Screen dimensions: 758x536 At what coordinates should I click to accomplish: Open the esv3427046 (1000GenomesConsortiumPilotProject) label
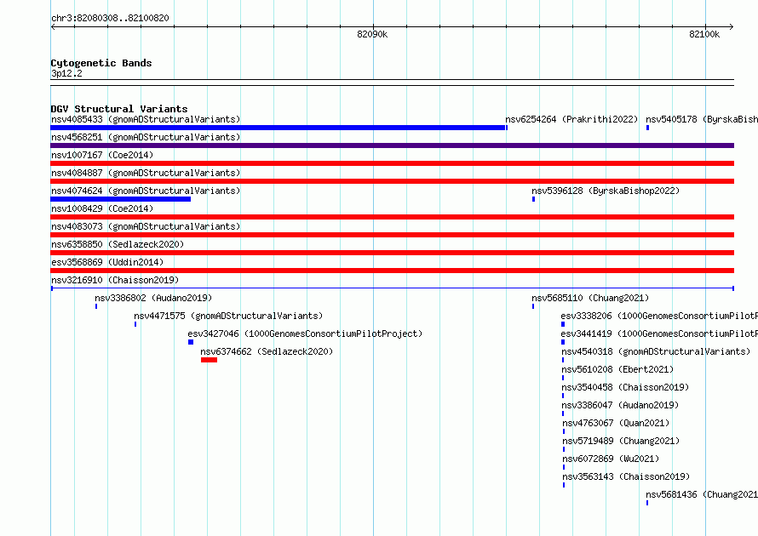point(305,334)
